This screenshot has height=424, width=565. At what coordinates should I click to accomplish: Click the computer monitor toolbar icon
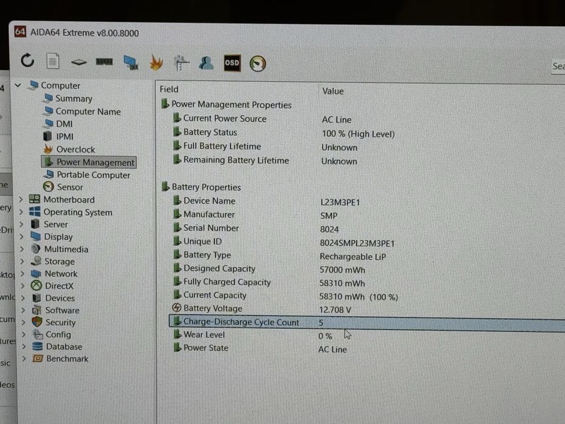130,62
